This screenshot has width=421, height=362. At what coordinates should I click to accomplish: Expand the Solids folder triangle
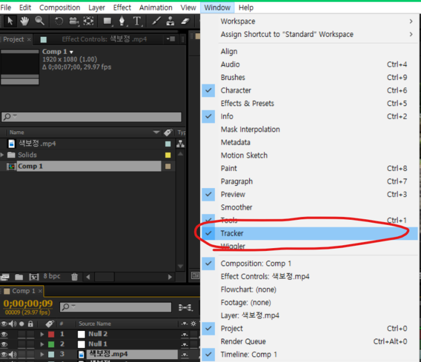(x=2, y=155)
